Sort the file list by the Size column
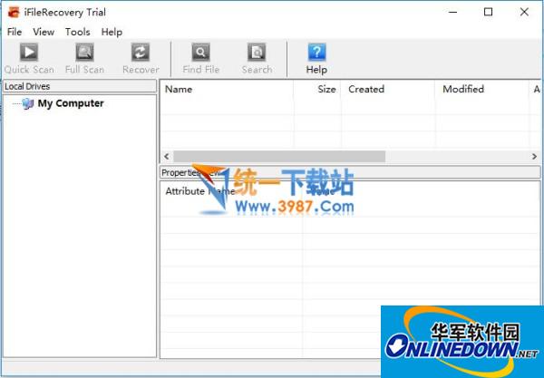 click(317, 89)
